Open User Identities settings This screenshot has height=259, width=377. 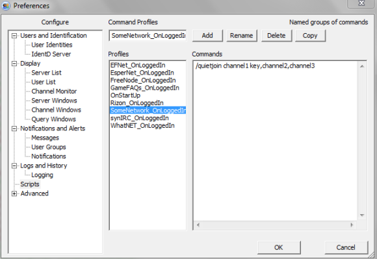pyautogui.click(x=52, y=45)
